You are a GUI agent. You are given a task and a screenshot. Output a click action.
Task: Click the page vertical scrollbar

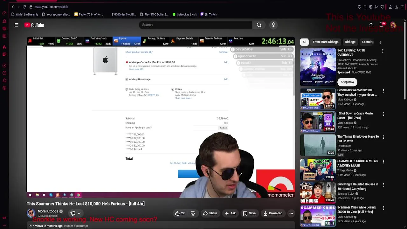(405, 60)
